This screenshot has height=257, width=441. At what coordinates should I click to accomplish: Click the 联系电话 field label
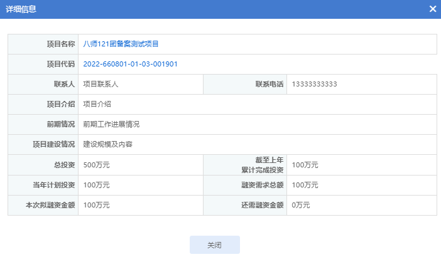click(269, 84)
